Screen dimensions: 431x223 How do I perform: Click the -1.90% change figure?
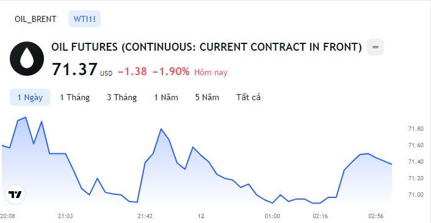tap(171, 72)
